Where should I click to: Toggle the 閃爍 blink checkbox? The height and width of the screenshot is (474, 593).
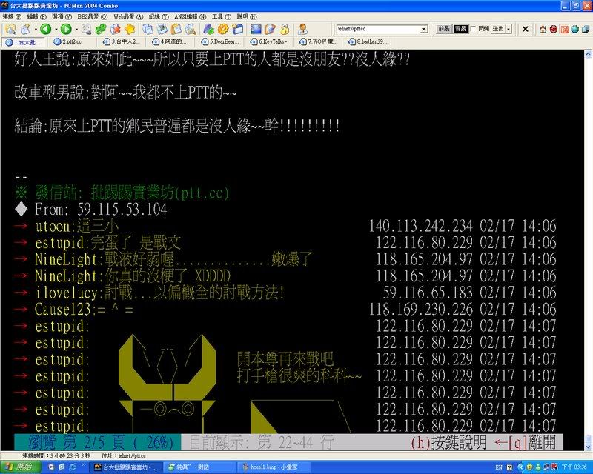pos(473,29)
